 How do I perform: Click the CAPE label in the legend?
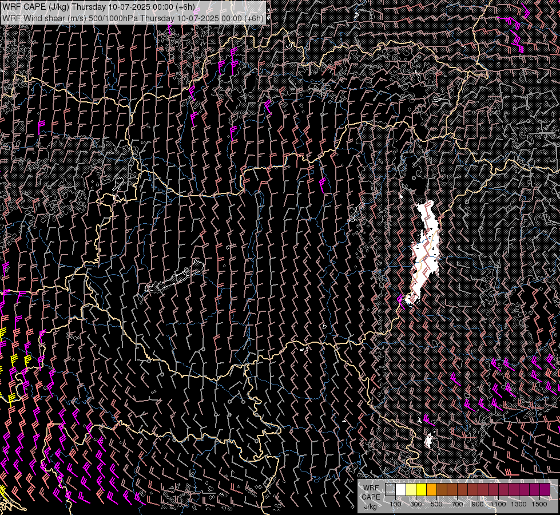[371, 497]
